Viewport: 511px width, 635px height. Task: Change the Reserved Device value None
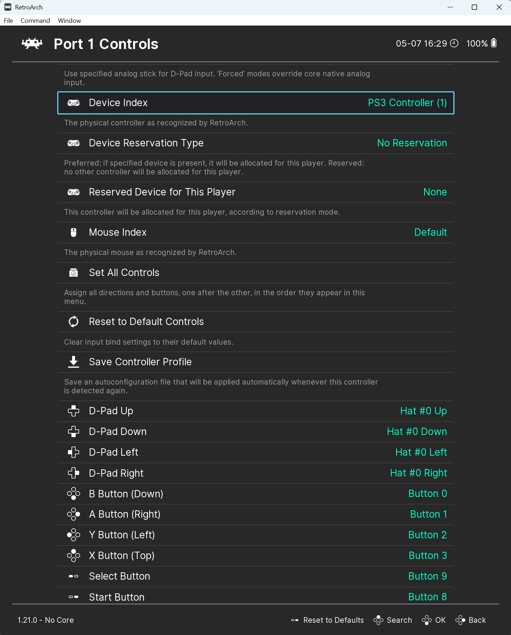tap(435, 192)
